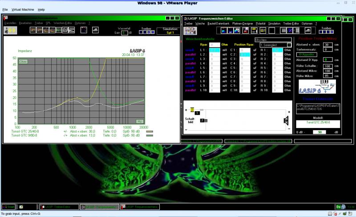Click the speaker symbol in the Schaltbild
Viewport: 356px width, 217px height.
point(286,120)
